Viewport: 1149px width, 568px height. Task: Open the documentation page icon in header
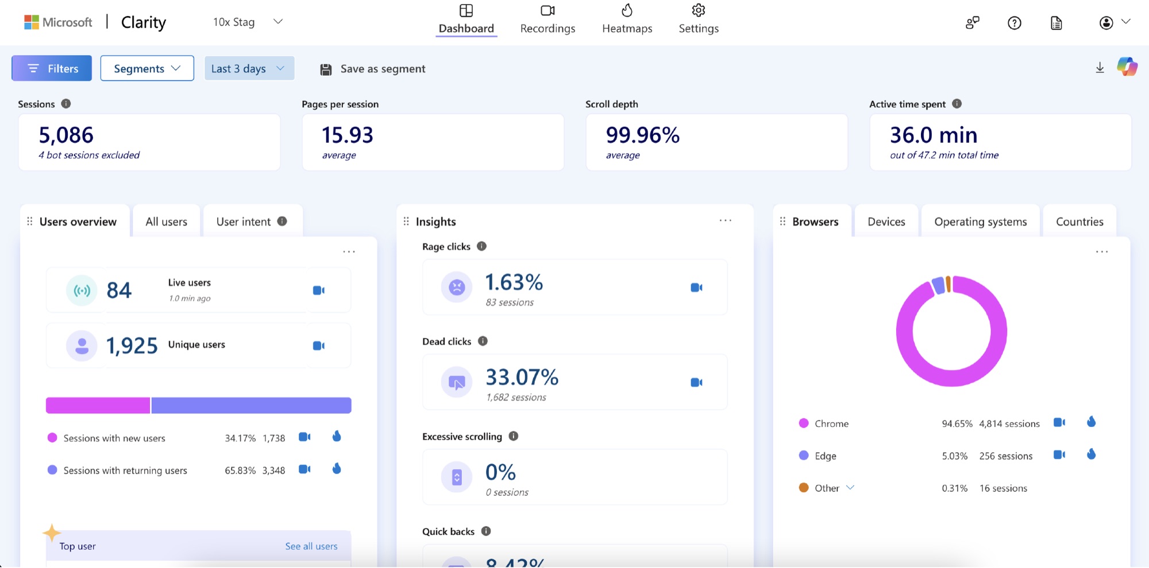pos(1056,23)
